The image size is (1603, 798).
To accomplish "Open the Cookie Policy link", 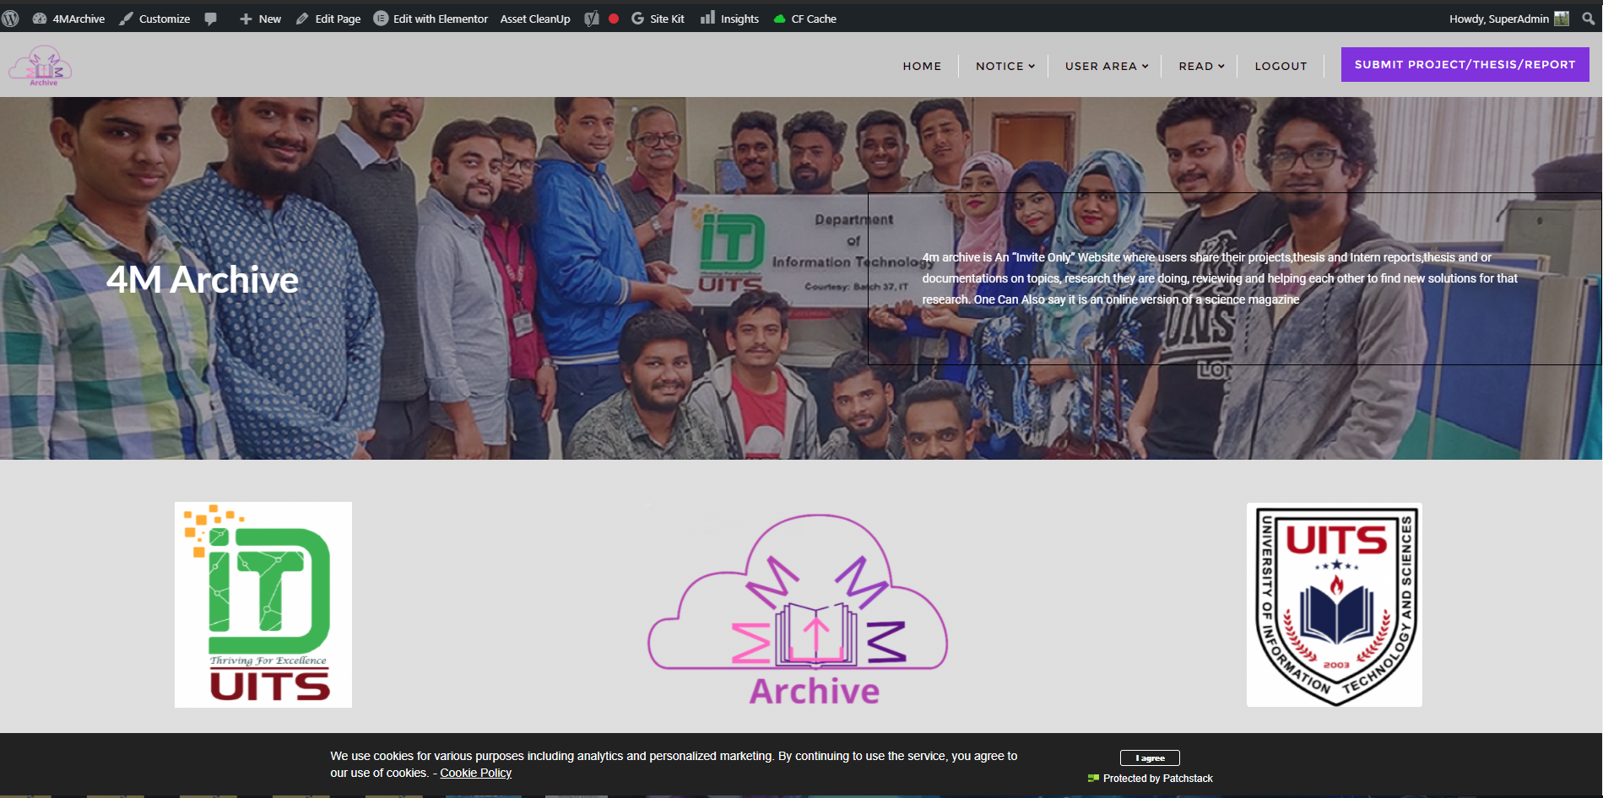I will 475,773.
